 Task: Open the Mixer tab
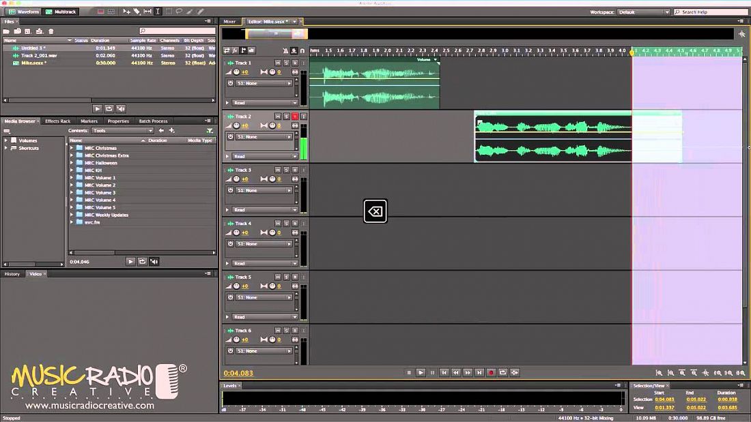coord(230,21)
